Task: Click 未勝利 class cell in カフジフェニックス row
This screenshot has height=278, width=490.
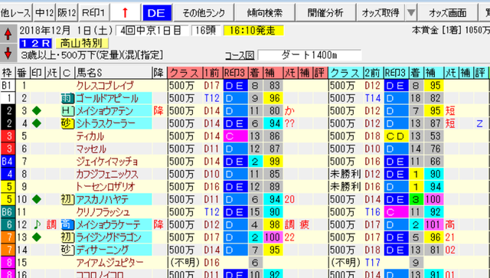Action: tap(345, 174)
